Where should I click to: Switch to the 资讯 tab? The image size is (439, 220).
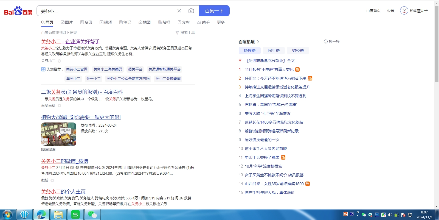(86, 22)
